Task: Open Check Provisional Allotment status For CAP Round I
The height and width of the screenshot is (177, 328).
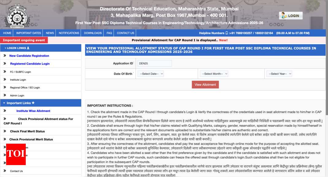Action: click(38, 121)
